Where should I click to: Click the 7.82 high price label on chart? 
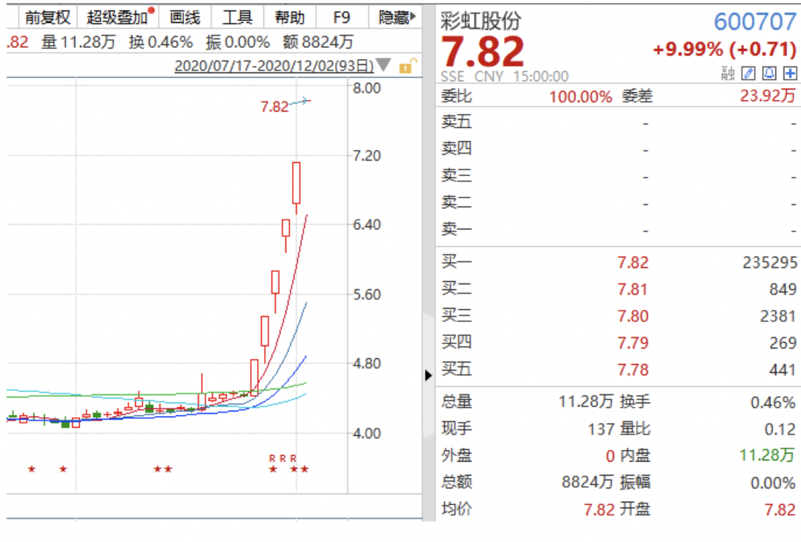(275, 107)
